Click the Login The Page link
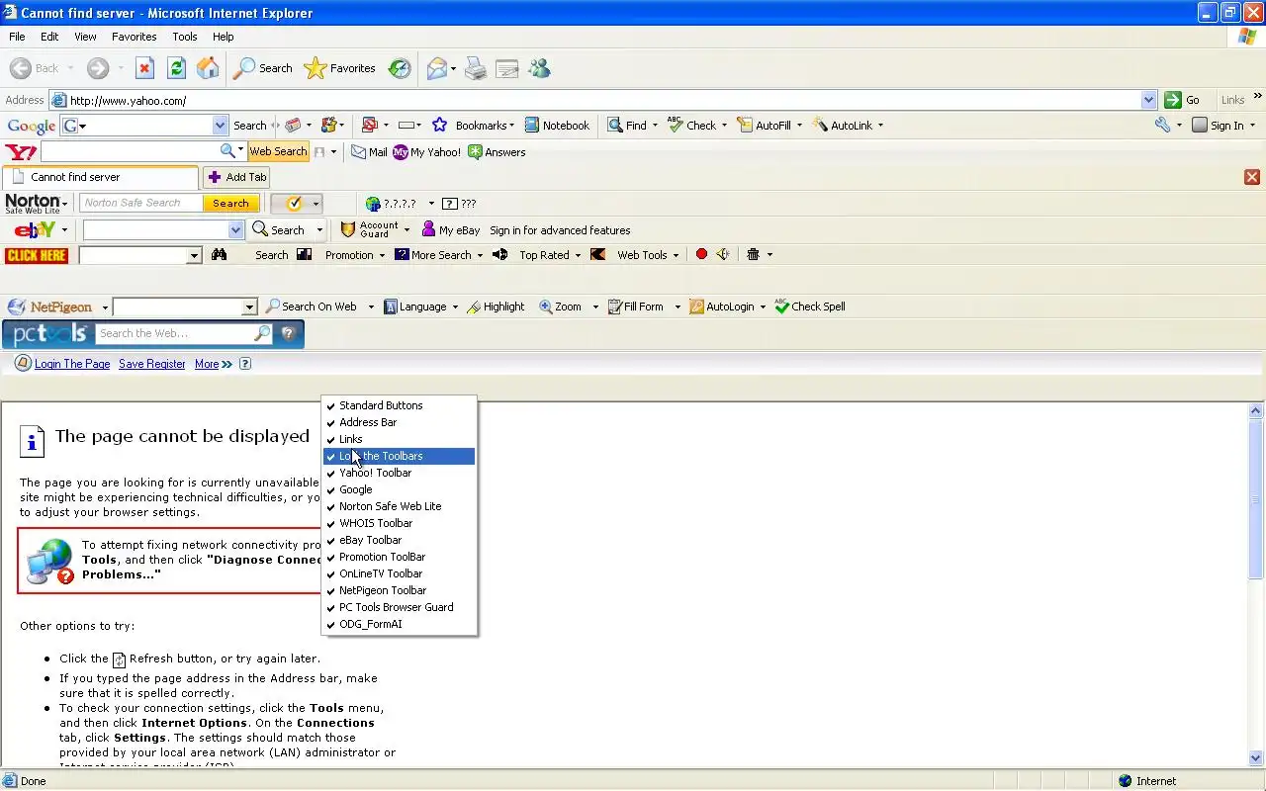The image size is (1266, 791). [72, 364]
